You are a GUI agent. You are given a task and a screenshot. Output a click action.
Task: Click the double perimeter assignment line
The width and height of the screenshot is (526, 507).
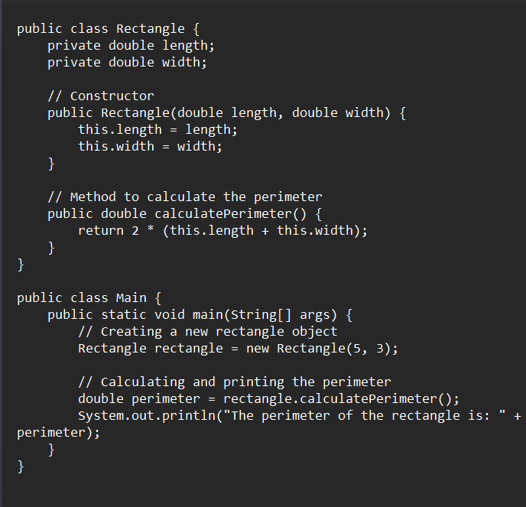268,399
